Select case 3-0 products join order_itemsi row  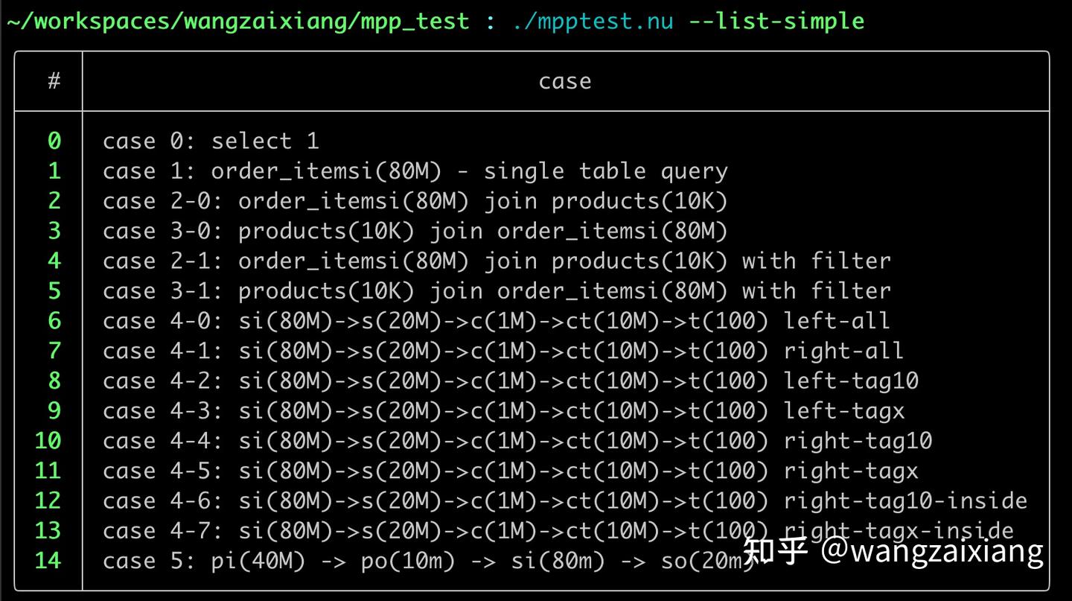(x=415, y=231)
